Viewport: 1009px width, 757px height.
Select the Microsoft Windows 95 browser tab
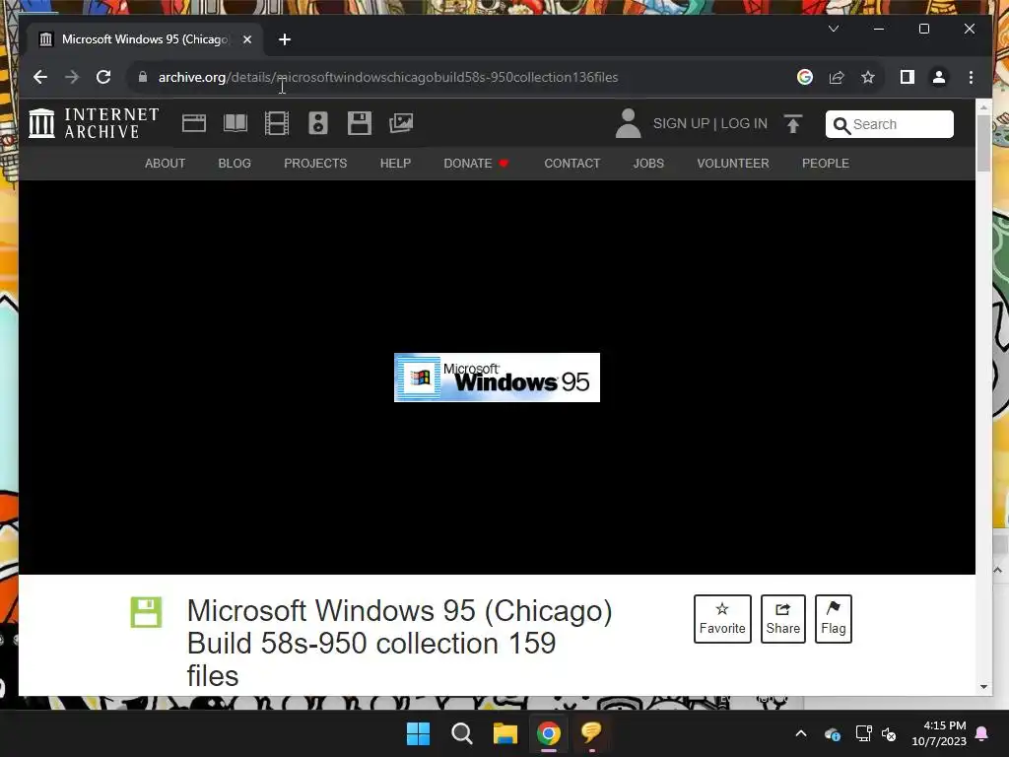pyautogui.click(x=144, y=39)
